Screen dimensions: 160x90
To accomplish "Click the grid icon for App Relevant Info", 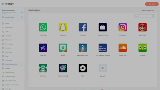I will 3,64.
